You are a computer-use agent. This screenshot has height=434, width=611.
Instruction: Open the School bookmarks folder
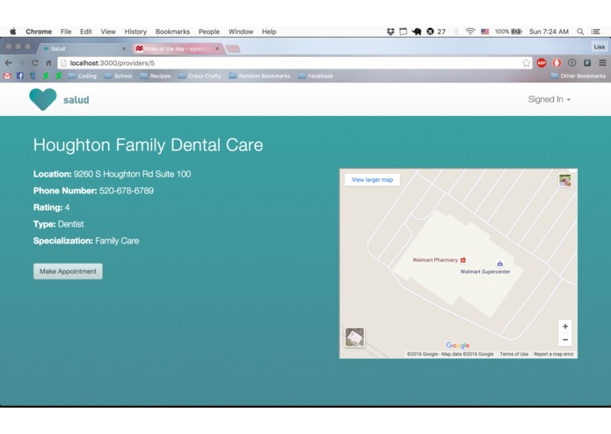coord(119,76)
